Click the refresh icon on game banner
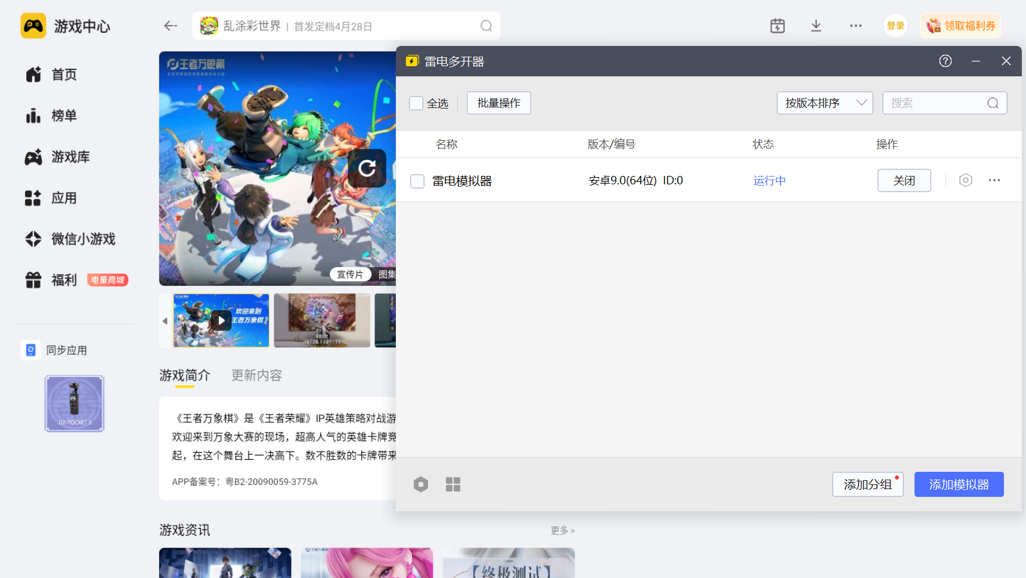The height and width of the screenshot is (578, 1026). (x=367, y=168)
